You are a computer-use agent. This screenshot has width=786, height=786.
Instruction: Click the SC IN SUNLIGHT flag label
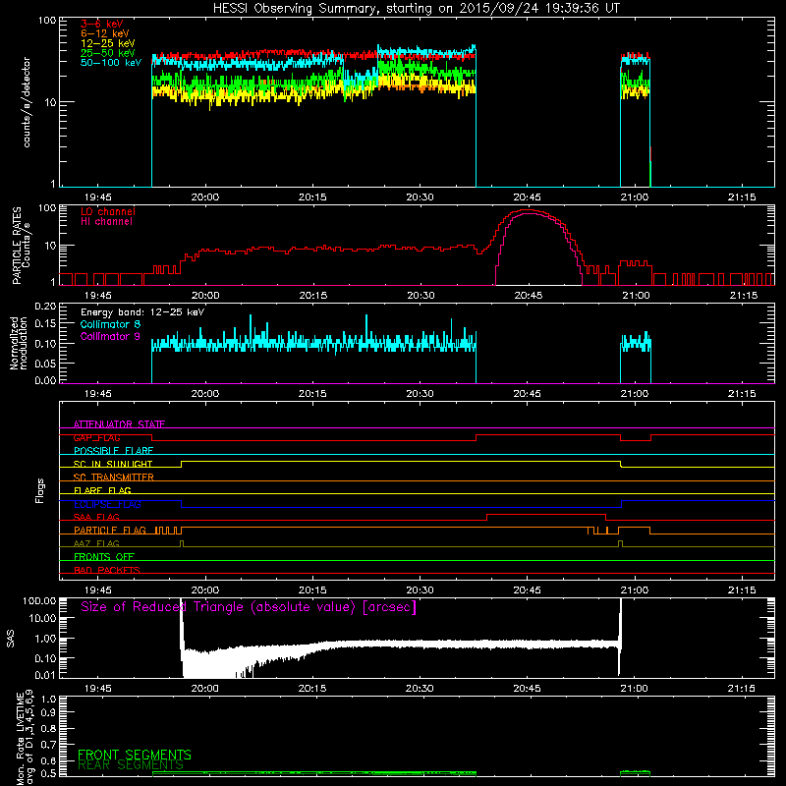[113, 464]
